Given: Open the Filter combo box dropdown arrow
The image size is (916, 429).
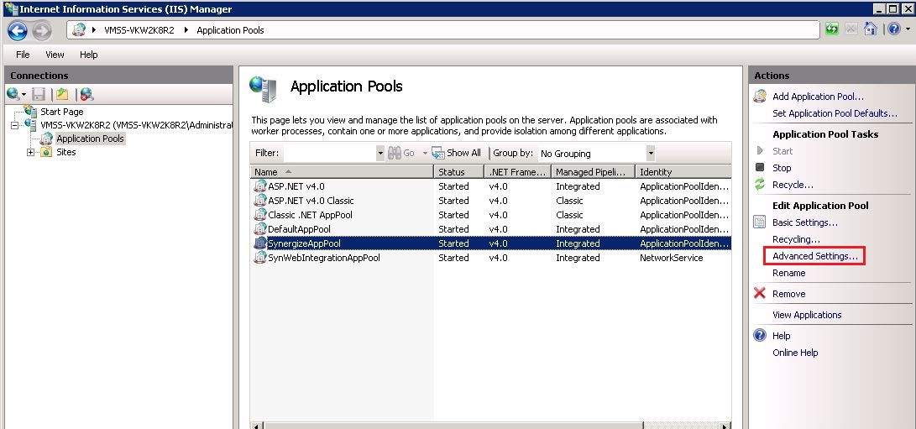Looking at the screenshot, I should tap(380, 153).
